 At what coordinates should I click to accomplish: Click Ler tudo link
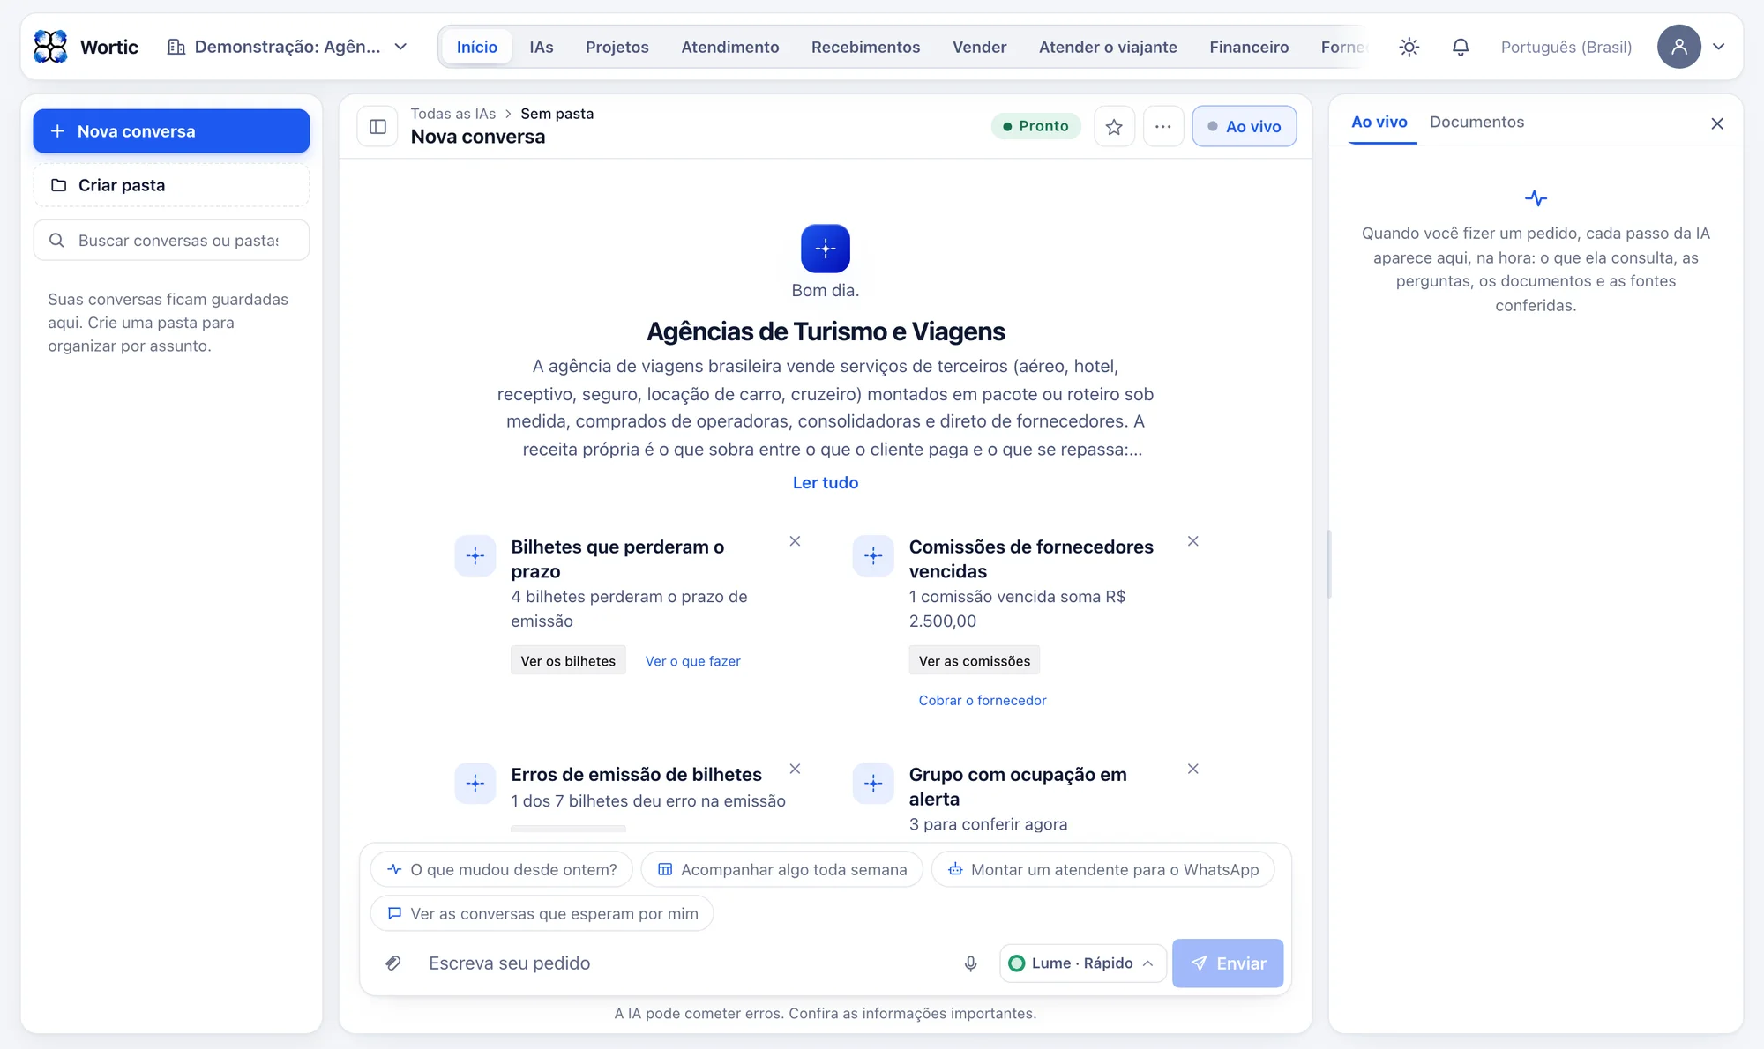pos(826,482)
